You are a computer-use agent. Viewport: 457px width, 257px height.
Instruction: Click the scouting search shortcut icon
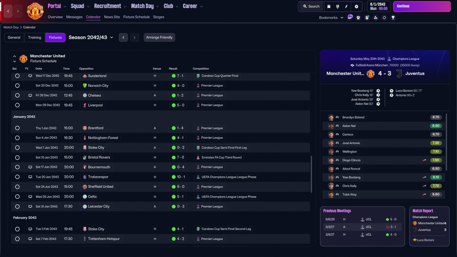376,17
